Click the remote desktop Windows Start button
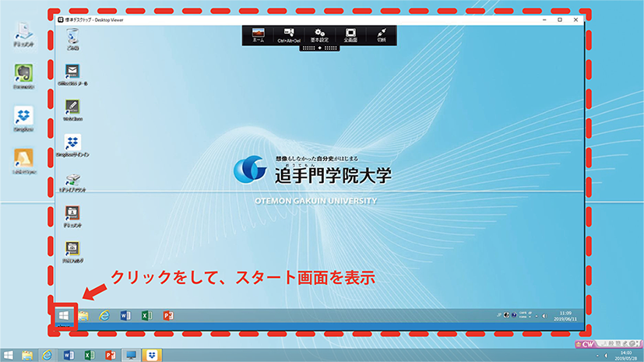This screenshot has height=362, width=644. (x=64, y=315)
